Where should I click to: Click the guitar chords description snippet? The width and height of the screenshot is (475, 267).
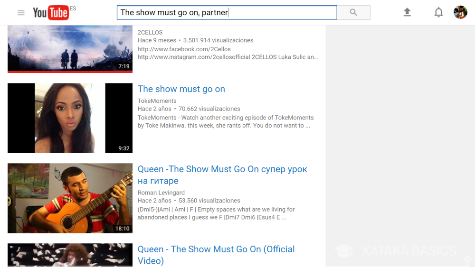point(216,213)
